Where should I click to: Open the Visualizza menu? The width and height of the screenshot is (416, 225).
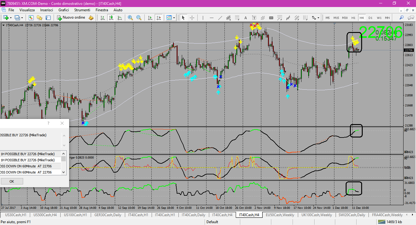(27, 10)
